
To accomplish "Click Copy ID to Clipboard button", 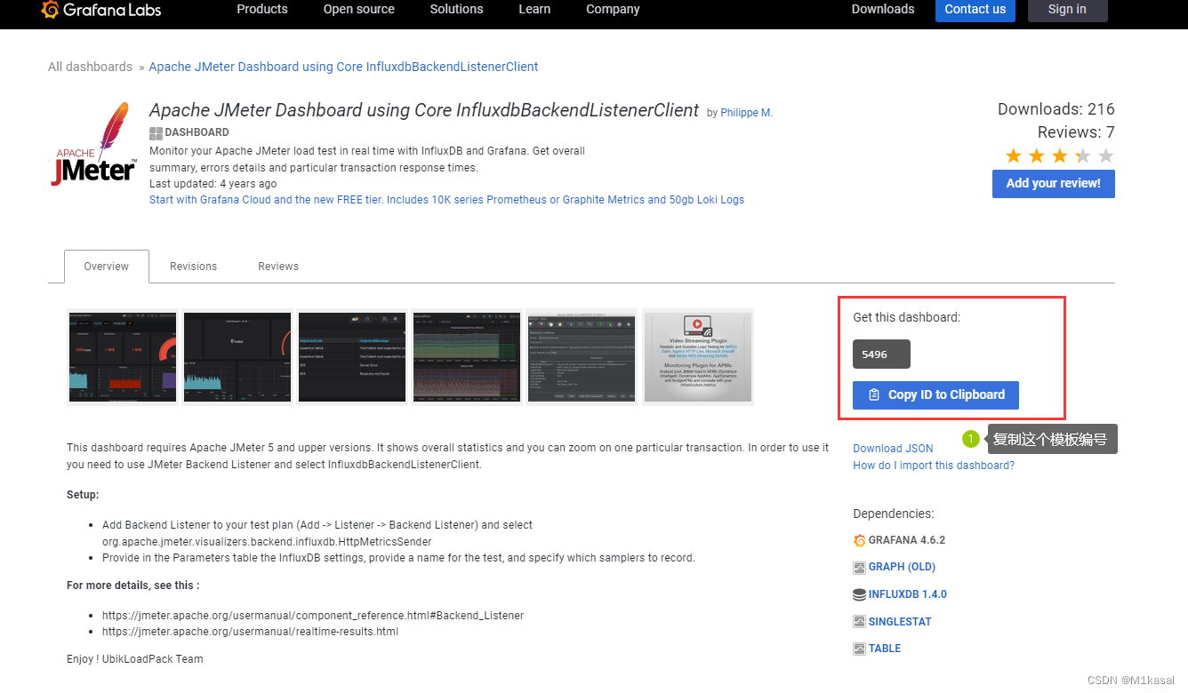I will point(935,395).
